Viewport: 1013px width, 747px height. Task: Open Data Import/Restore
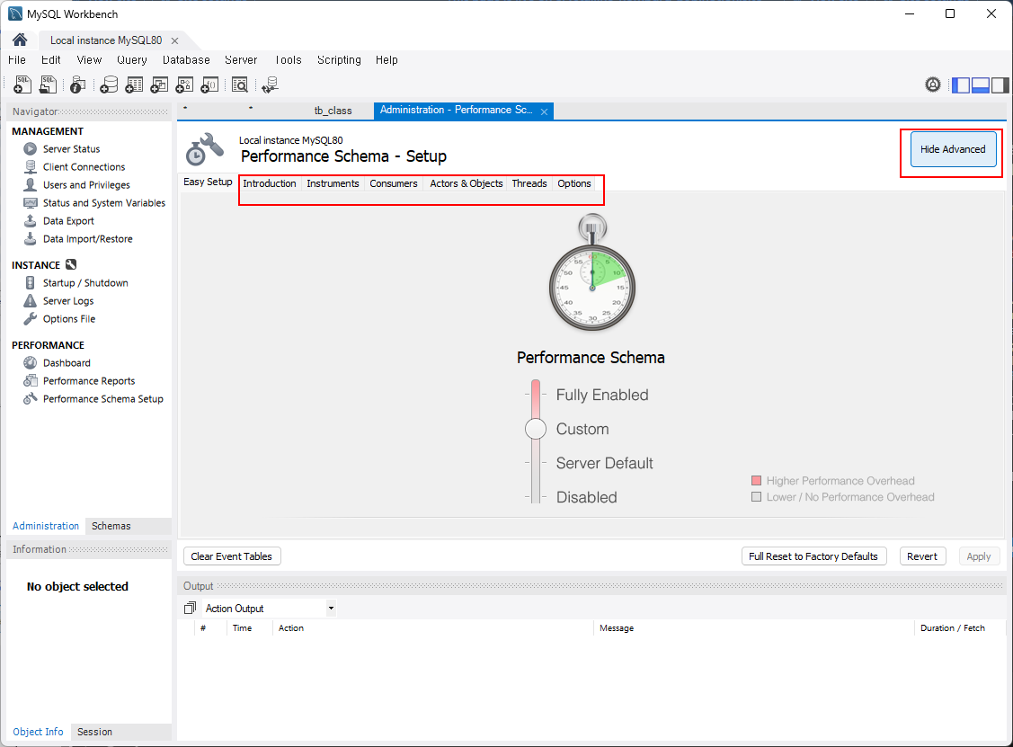tap(88, 239)
